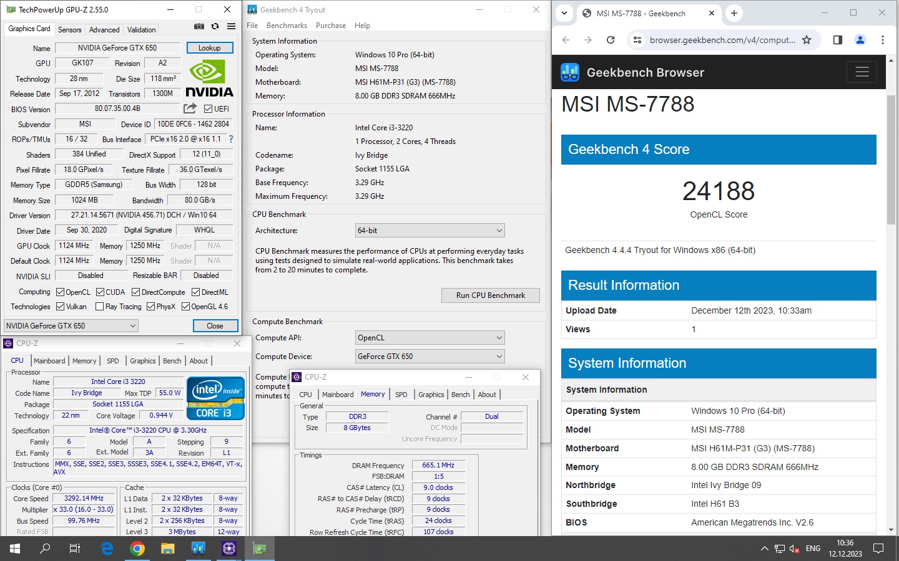Viewport: 899px width, 561px height.
Task: Go forward in the Chrome browser
Action: click(588, 40)
